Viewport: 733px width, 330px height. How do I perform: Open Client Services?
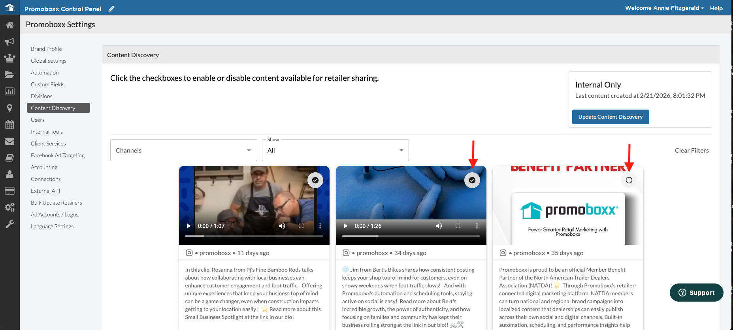[x=48, y=144]
